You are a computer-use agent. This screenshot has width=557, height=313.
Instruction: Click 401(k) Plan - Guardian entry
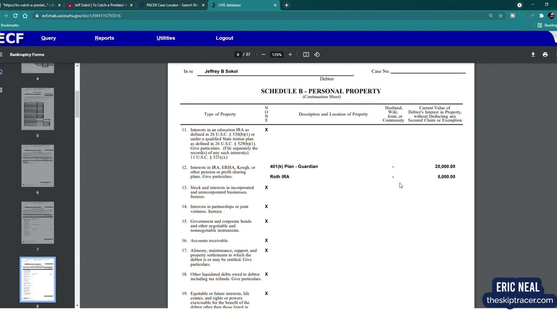(x=294, y=166)
